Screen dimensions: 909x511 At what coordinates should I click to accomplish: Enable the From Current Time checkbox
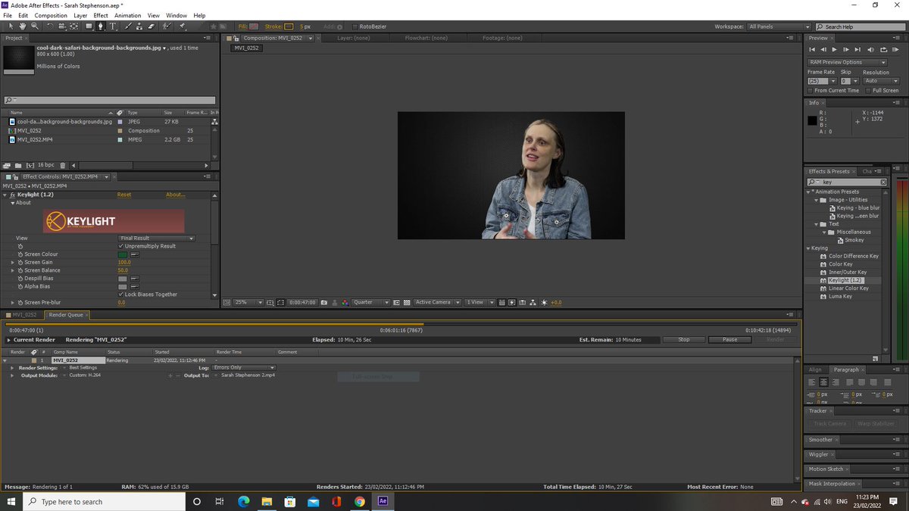(x=810, y=91)
